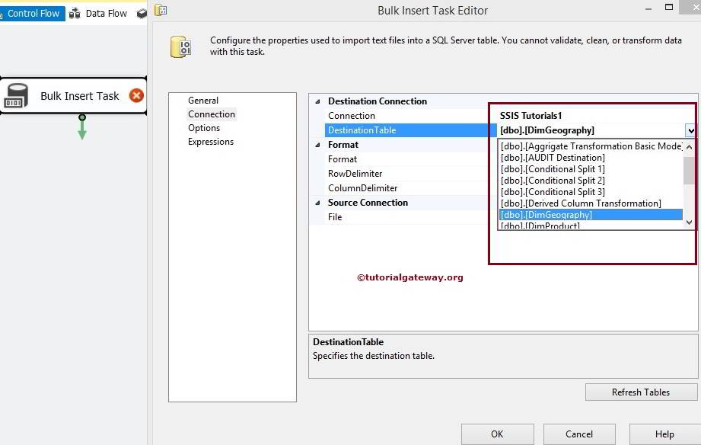Viewport: 701px width, 445px height.
Task: Choose [dbo].[AUDIT Destination] from the table list
Action: pyautogui.click(x=551, y=158)
